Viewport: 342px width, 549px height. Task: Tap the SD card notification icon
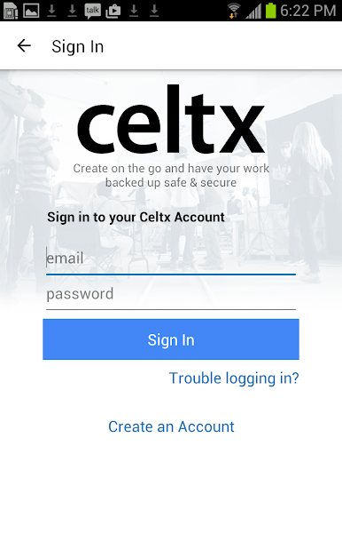[10, 11]
